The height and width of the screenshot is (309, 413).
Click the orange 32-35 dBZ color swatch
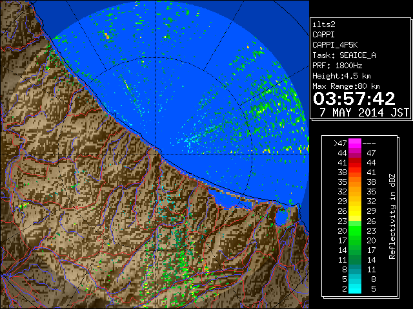click(355, 192)
